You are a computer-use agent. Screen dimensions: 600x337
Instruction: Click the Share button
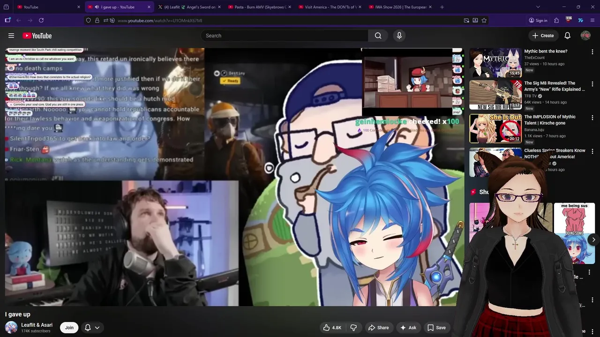coord(378,328)
